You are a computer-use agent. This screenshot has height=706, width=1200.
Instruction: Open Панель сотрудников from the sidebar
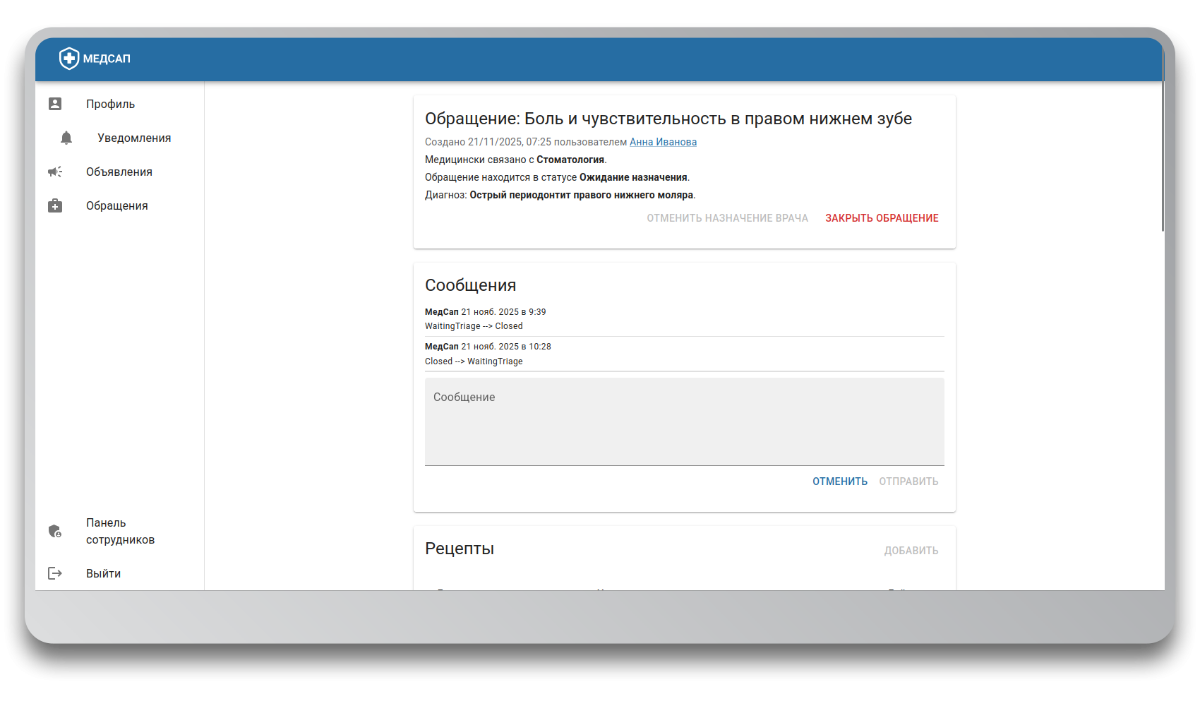click(120, 531)
